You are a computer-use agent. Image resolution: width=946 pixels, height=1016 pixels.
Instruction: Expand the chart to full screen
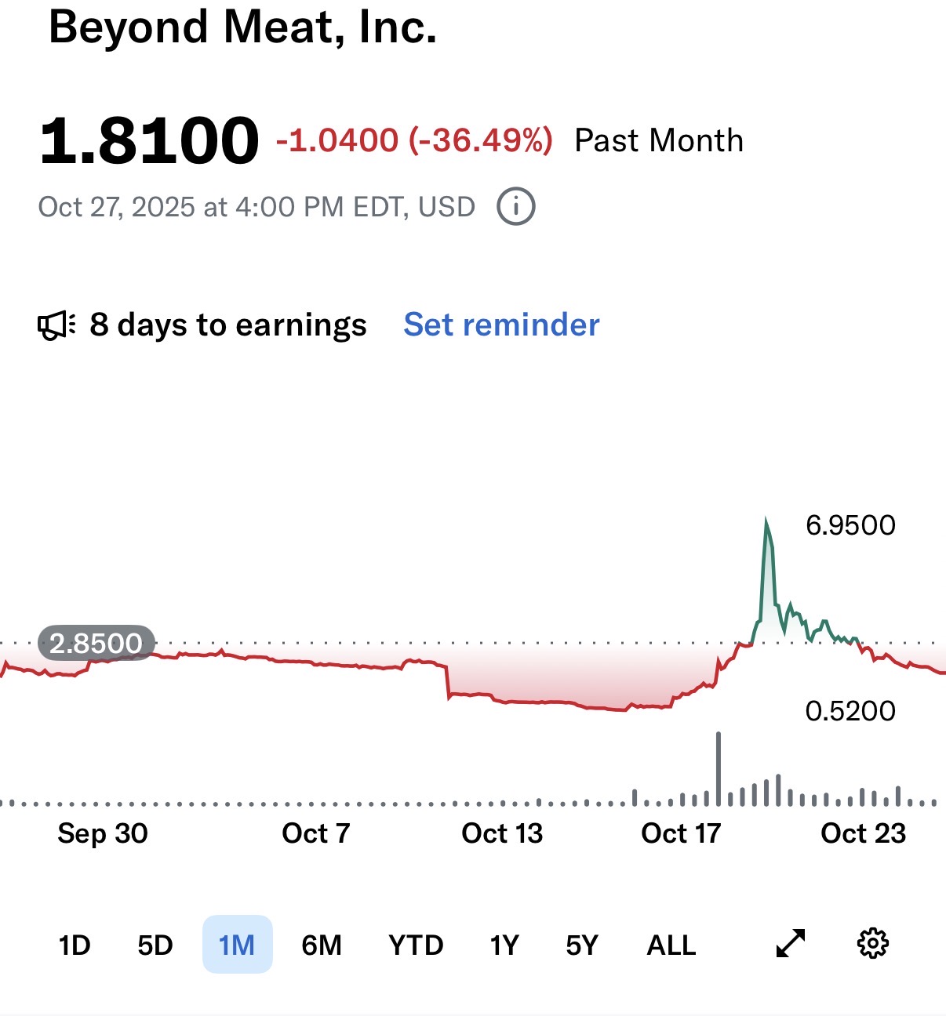pyautogui.click(x=791, y=943)
